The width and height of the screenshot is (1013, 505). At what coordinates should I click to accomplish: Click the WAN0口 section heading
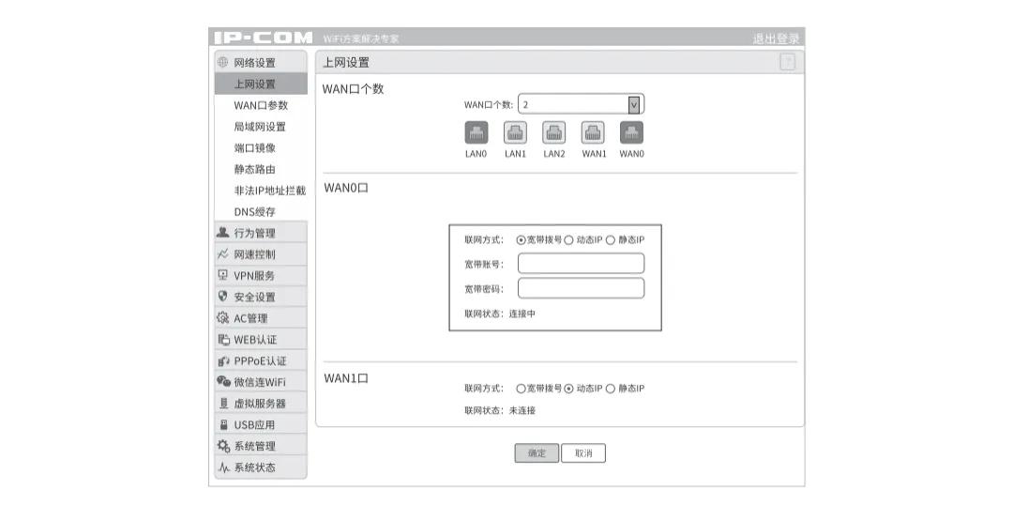345,189
